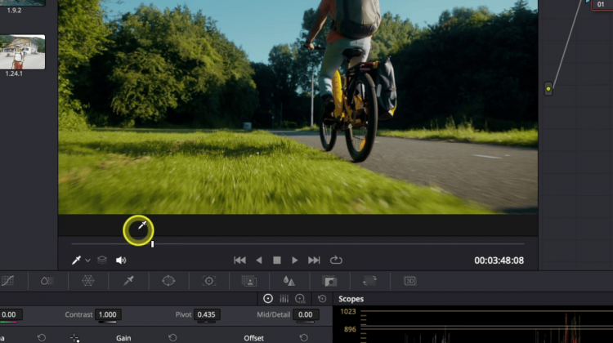This screenshot has width=613, height=343.
Task: Open the Tracker palette
Action: coord(209,280)
